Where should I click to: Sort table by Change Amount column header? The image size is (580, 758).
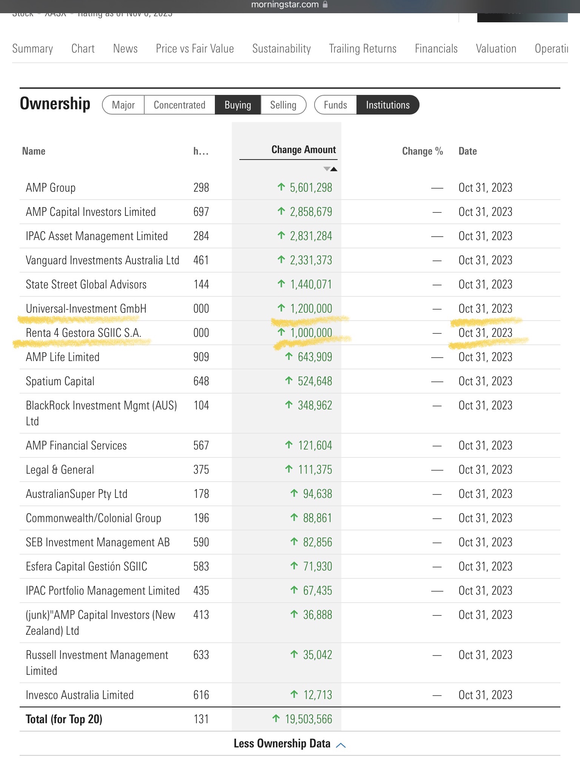click(303, 150)
